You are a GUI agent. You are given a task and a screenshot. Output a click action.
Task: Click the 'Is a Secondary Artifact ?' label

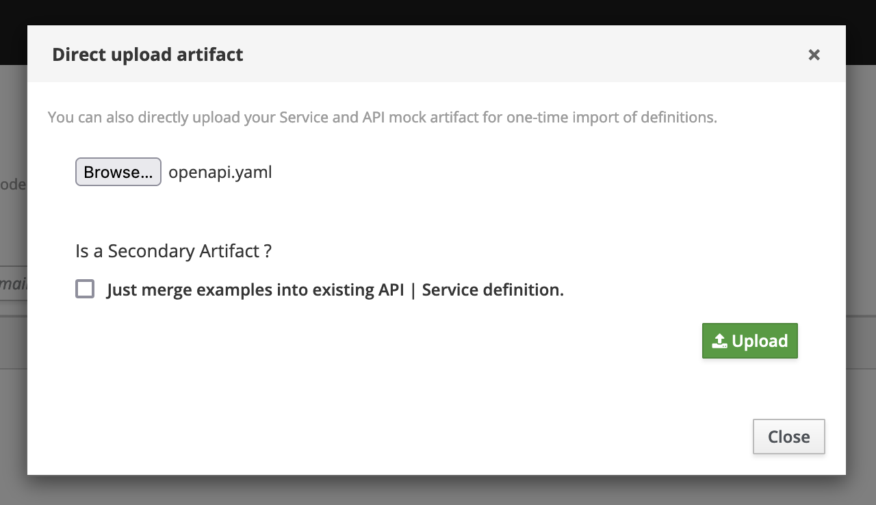pos(173,251)
